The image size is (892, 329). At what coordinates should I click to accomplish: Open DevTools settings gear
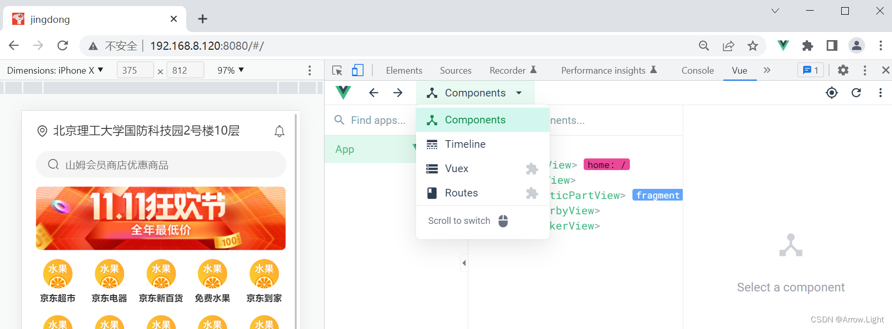point(843,70)
